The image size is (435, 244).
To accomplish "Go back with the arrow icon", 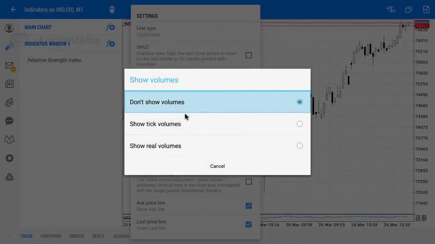I will tap(14, 9).
